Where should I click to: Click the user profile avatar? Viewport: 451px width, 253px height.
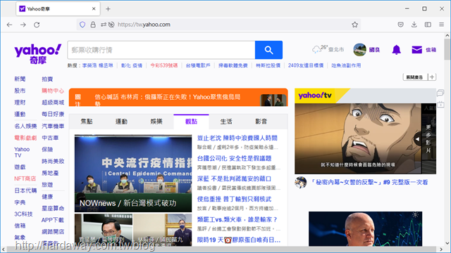359,50
